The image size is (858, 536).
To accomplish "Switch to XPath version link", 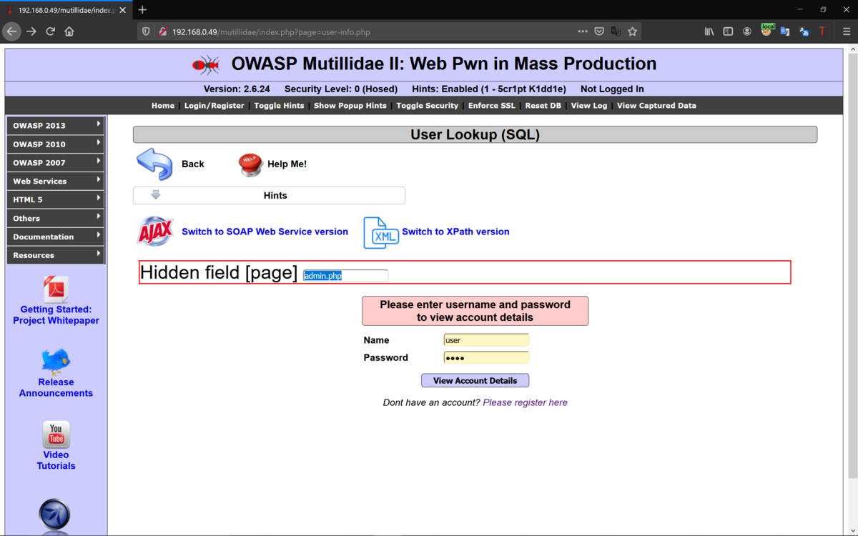I will pyautogui.click(x=455, y=232).
